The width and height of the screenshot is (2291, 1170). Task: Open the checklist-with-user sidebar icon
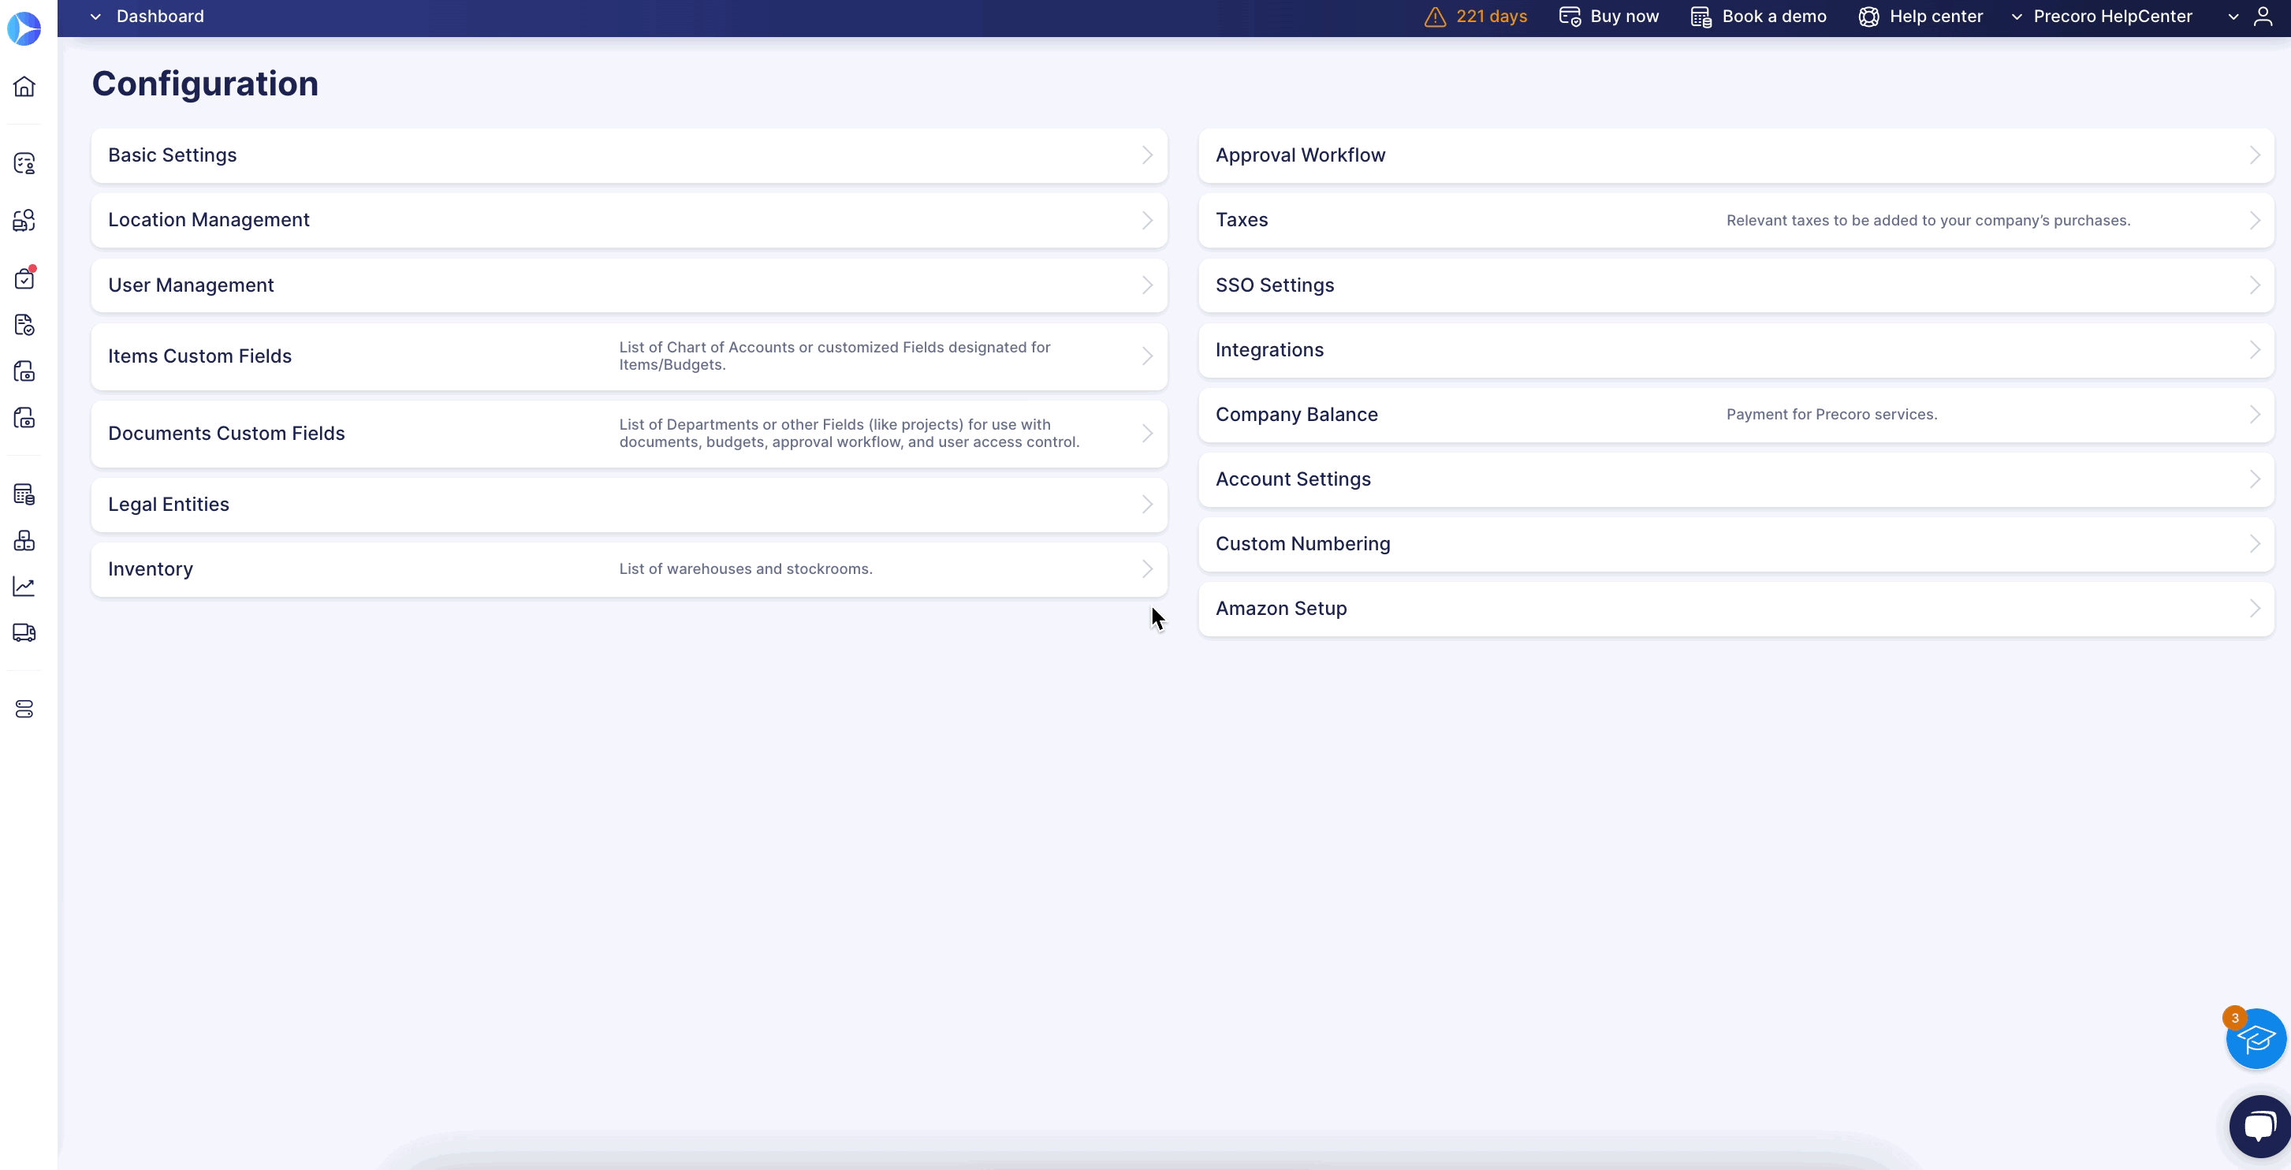click(x=24, y=164)
